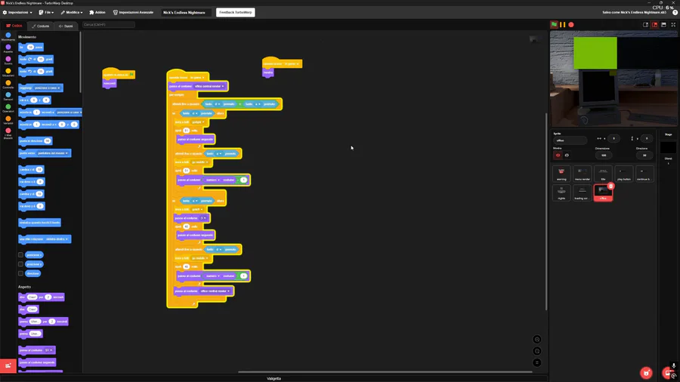Open Impostazioni Avanzate

[x=133, y=12]
